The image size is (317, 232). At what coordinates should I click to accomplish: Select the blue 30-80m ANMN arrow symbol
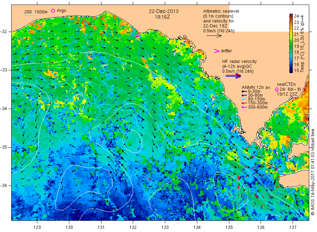point(244,95)
